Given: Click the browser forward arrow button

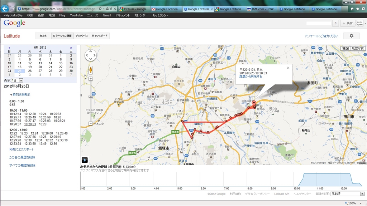Looking at the screenshot, I should click(x=13, y=9).
